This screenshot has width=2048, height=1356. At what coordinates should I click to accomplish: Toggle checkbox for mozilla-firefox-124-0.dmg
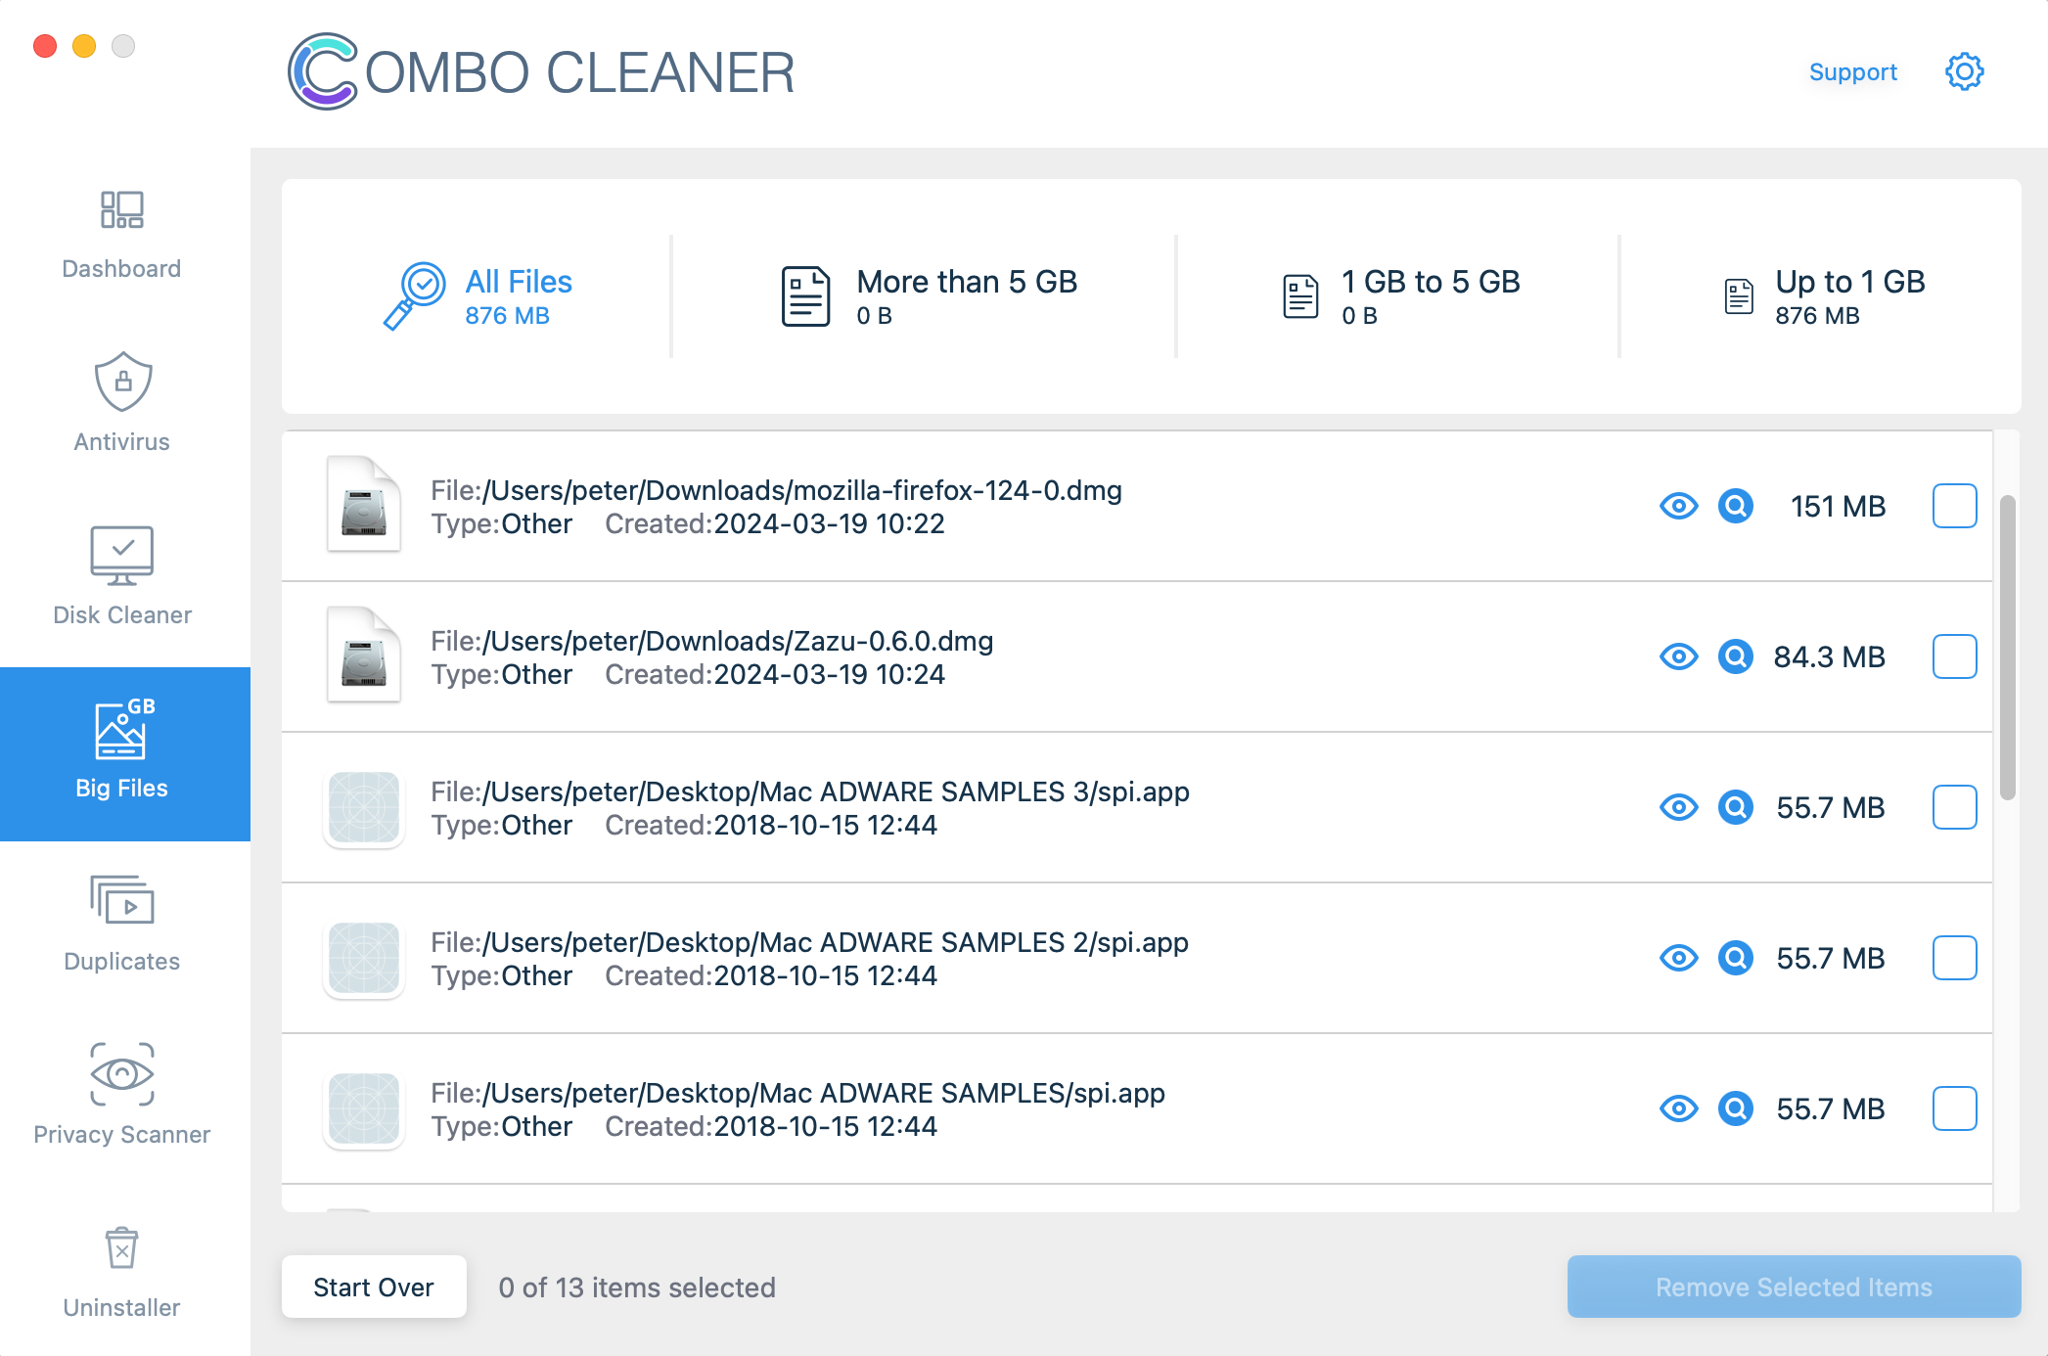click(x=1954, y=506)
